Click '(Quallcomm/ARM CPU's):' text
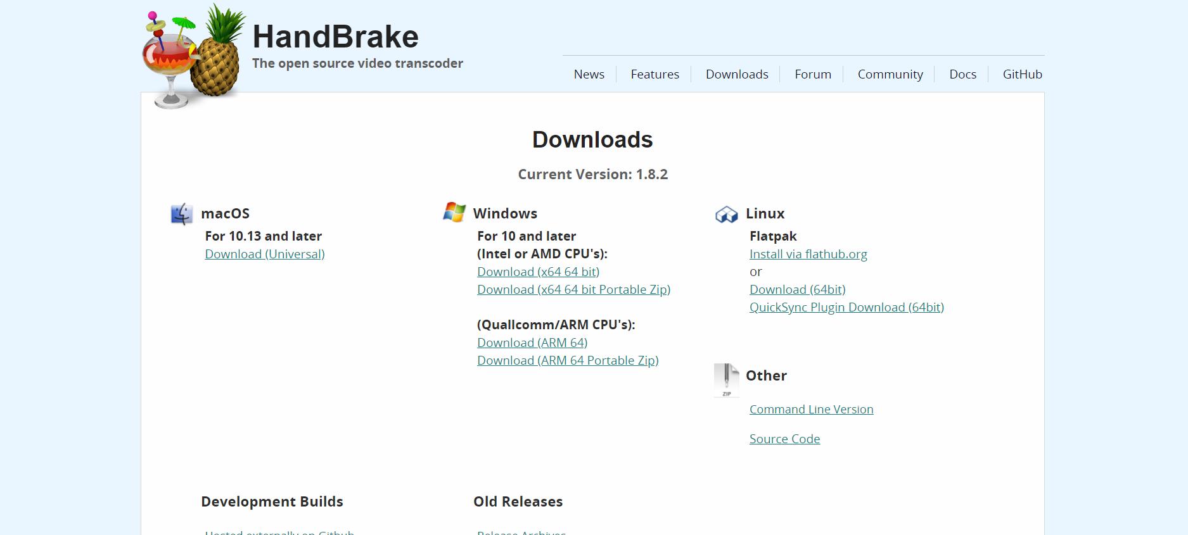The height and width of the screenshot is (535, 1188). 556,325
